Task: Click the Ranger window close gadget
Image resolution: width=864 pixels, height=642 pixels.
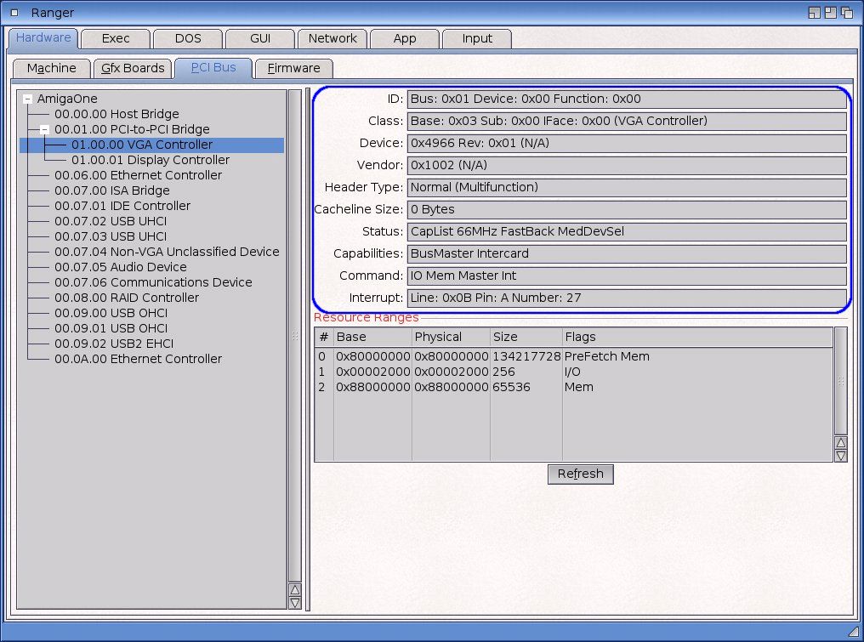Action: 14,13
